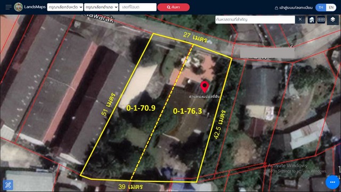Click the LandsMaps title text
The height and width of the screenshot is (192, 341).
pyautogui.click(x=35, y=7)
